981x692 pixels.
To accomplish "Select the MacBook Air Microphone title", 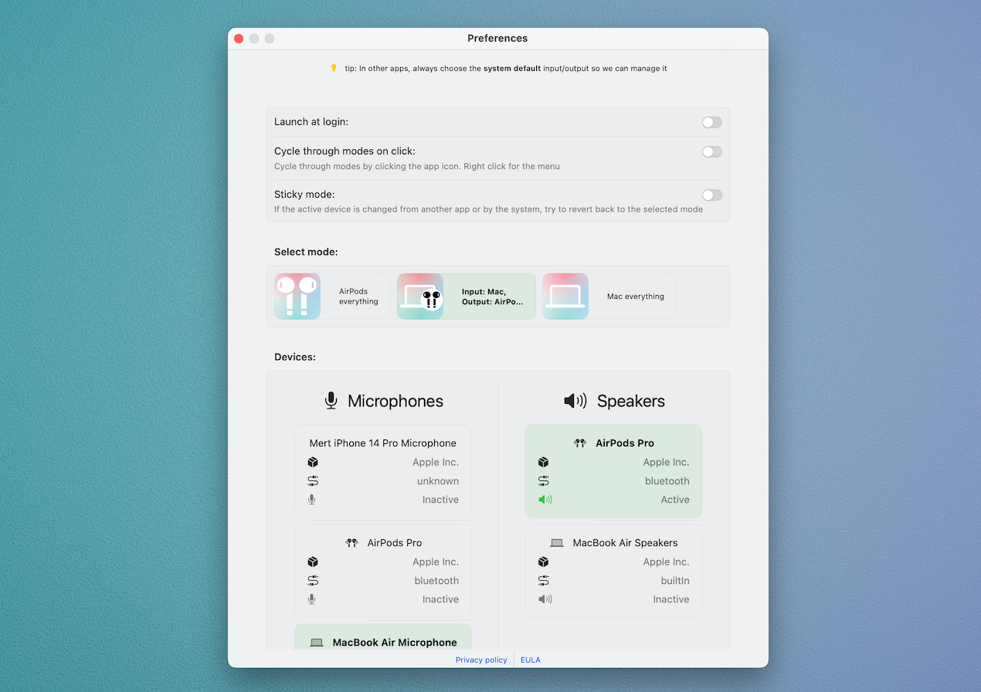I will pos(395,643).
